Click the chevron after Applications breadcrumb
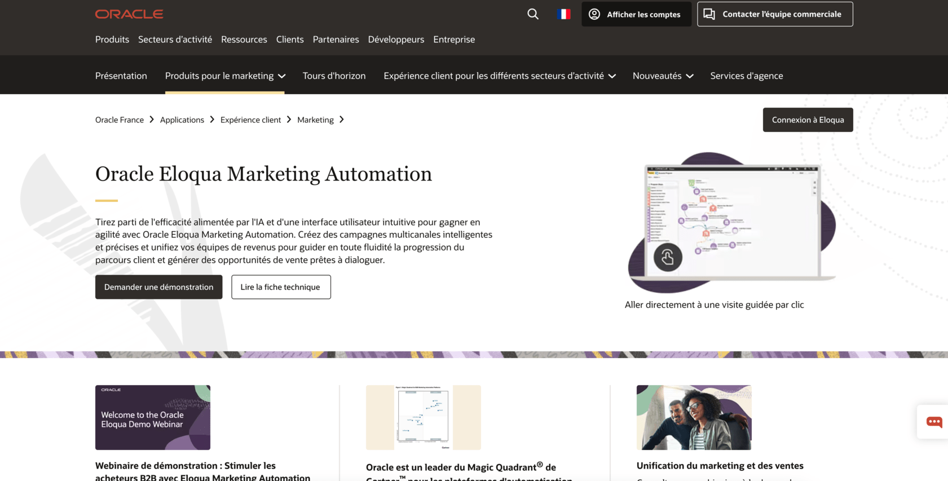The image size is (948, 481). [212, 120]
